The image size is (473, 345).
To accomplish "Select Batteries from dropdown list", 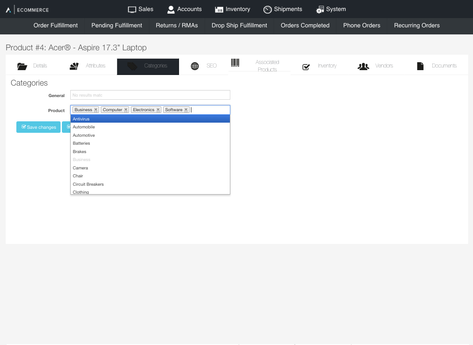I will tap(150, 143).
